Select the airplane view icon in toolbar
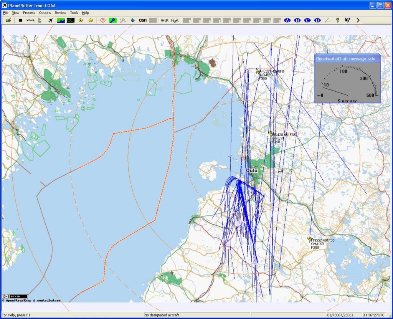This screenshot has width=393, height=319. (x=50, y=20)
